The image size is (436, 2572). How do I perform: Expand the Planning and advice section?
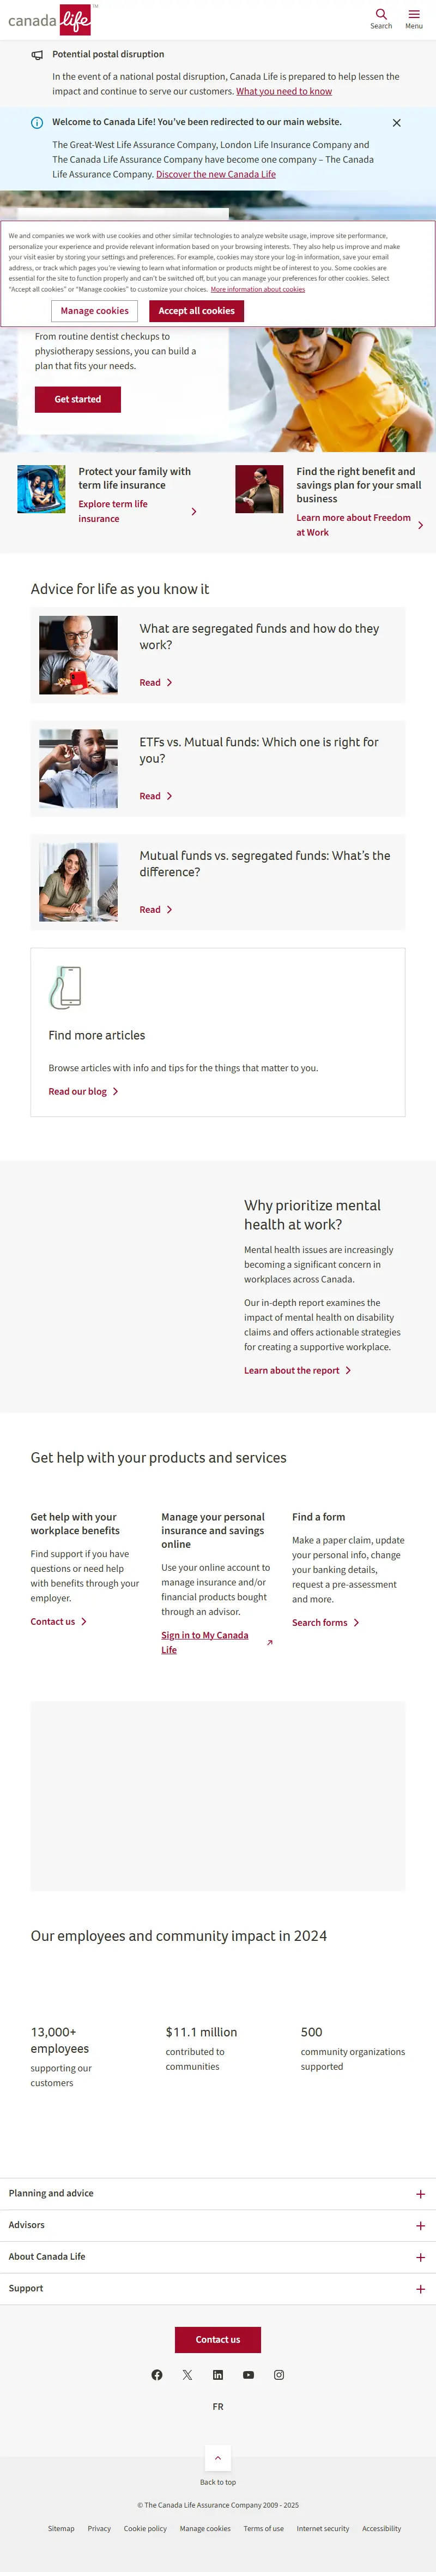tap(217, 2194)
